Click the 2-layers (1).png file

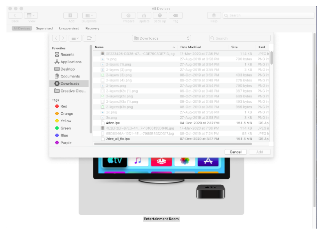[x=181, y=64]
